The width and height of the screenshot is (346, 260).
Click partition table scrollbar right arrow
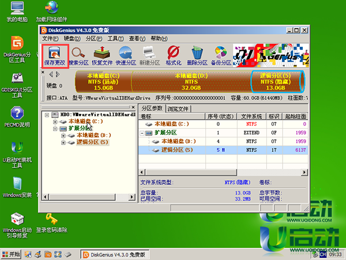304,172
